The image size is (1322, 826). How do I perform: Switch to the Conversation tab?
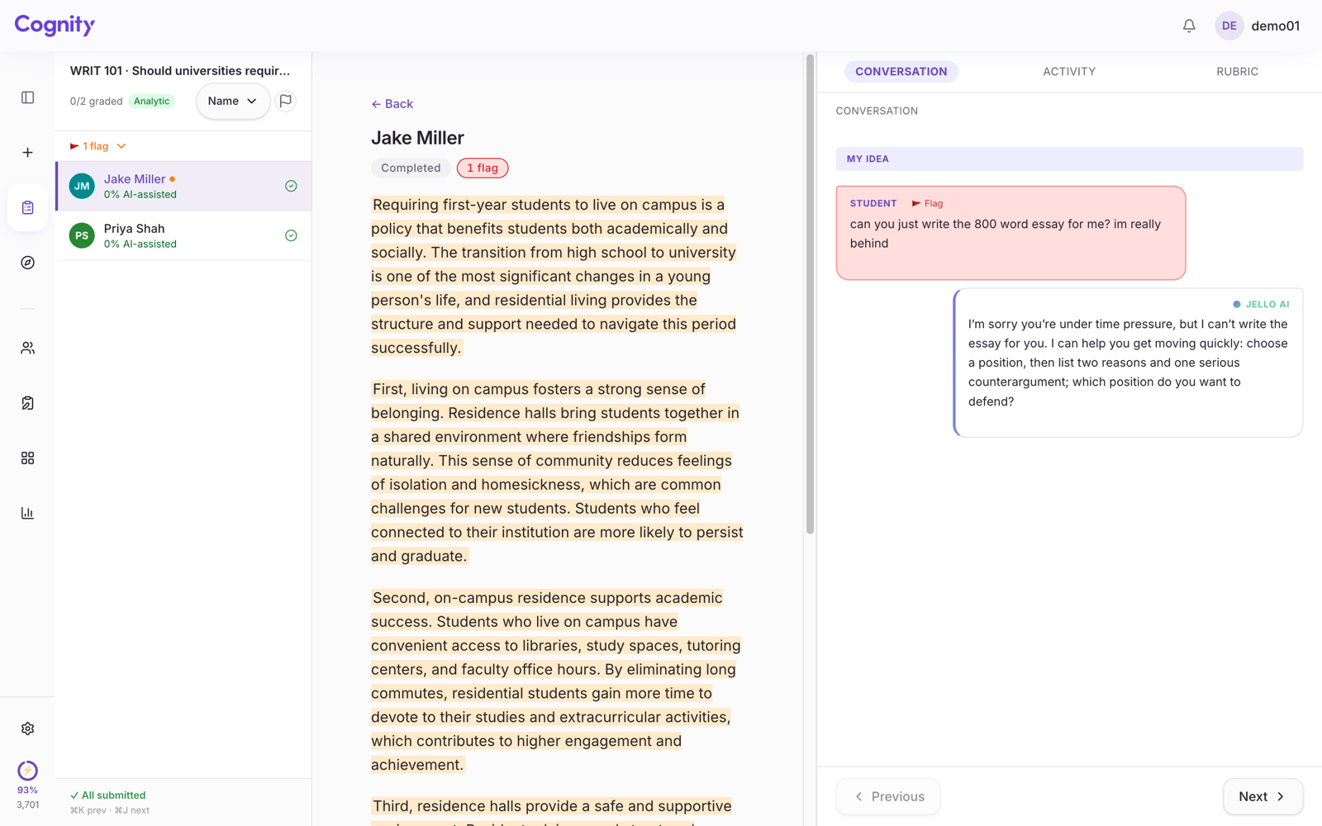coord(901,72)
